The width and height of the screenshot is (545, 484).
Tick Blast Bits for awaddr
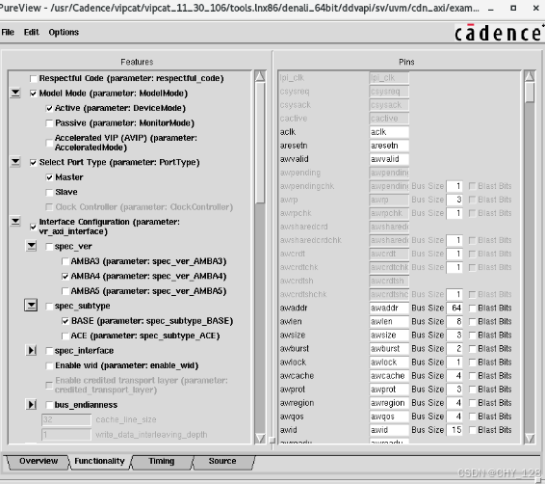pyautogui.click(x=473, y=308)
